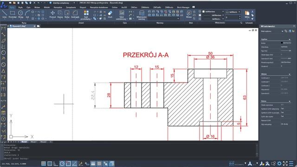
Task: Collapse the Widok section in properties panel
Action: pos(290,74)
